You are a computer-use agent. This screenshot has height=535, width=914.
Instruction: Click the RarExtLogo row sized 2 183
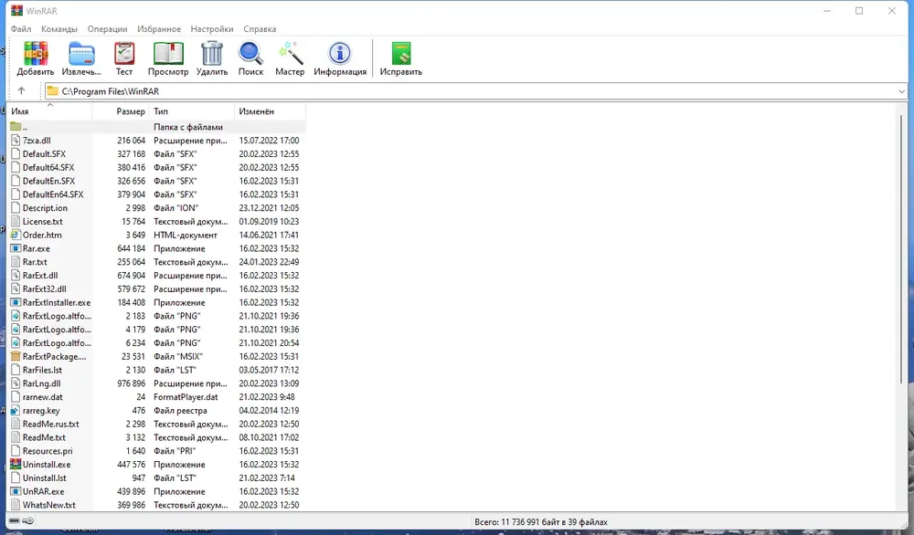pyautogui.click(x=155, y=316)
